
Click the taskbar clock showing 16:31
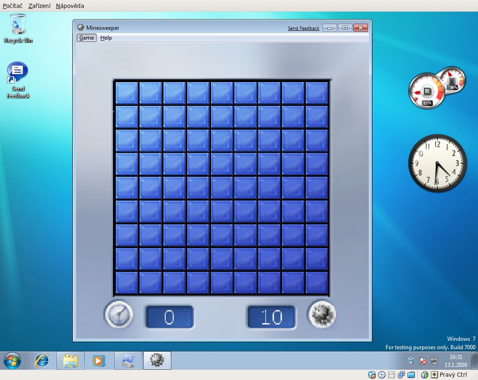point(456,360)
